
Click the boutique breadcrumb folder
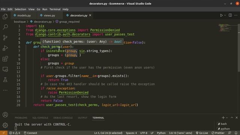(x=20, y=22)
